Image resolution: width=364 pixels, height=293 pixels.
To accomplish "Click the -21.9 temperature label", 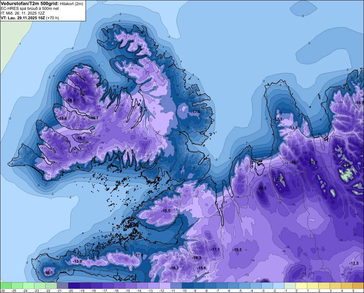I will click(346, 165).
